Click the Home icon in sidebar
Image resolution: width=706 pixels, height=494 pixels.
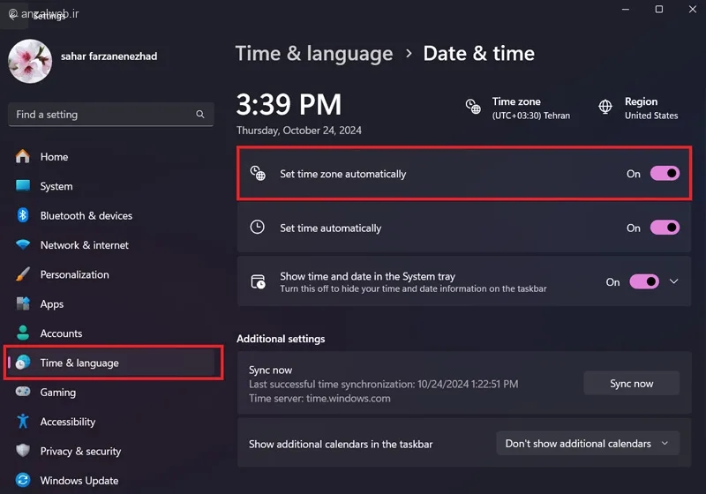[23, 157]
